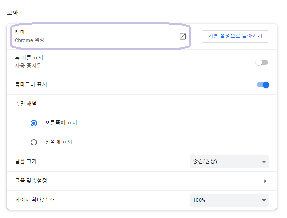Click the 사용 중지됨 status text
The width and height of the screenshot is (287, 218).
[x=28, y=66]
